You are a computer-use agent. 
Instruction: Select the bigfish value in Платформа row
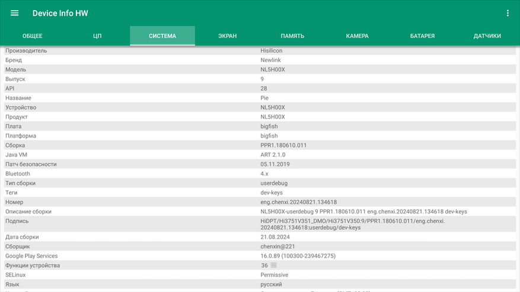tap(269, 136)
